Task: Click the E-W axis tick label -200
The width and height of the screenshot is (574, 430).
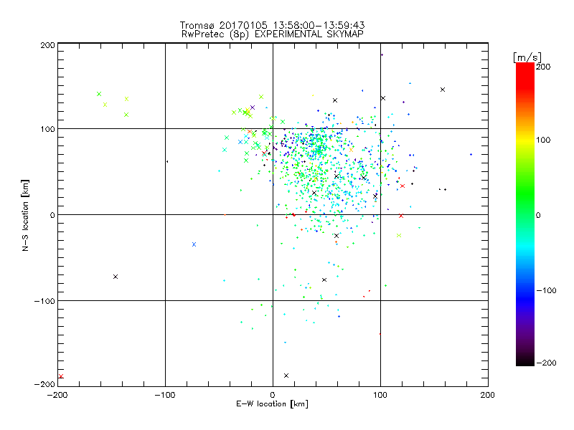Action: click(57, 395)
